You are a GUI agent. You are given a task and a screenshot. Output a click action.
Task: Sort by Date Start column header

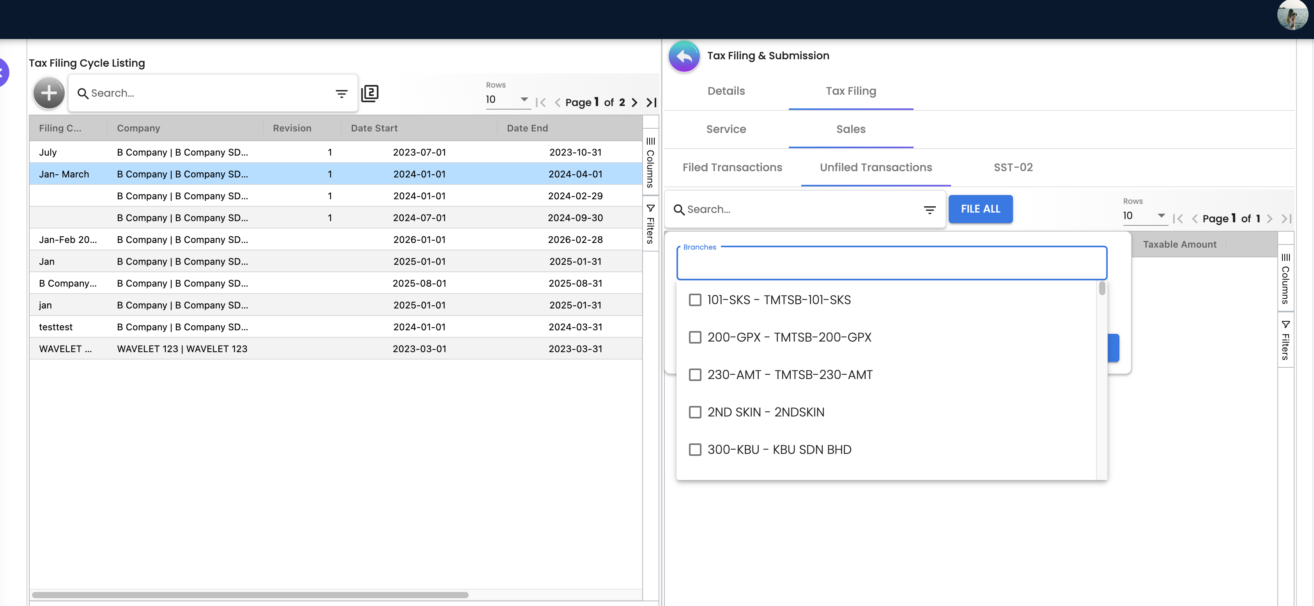pos(419,129)
